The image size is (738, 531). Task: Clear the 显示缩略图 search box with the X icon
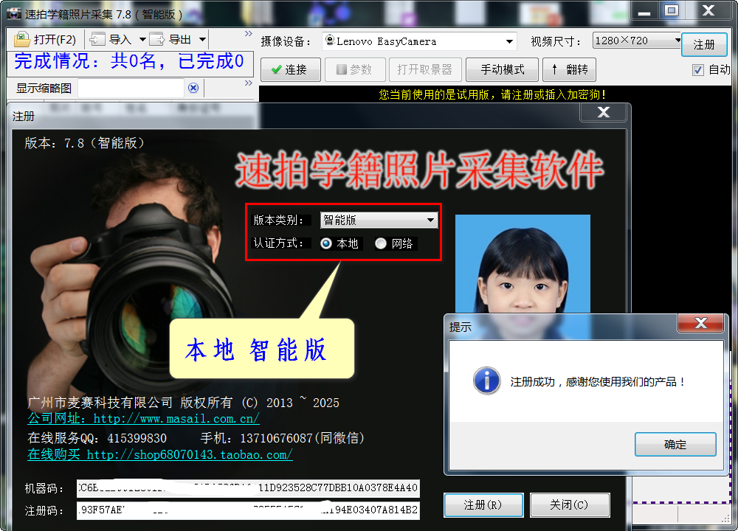pyautogui.click(x=193, y=88)
